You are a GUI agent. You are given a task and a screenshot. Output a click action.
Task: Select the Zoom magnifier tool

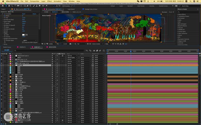12,6
